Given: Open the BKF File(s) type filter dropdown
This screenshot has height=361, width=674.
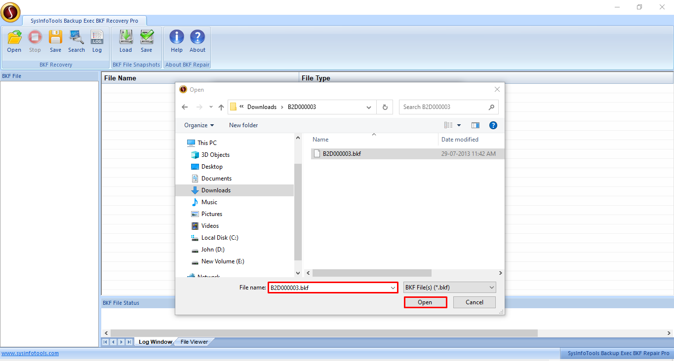Looking at the screenshot, I should point(449,288).
